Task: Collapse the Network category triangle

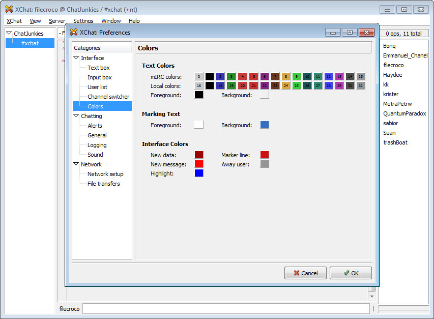Action: click(x=76, y=164)
